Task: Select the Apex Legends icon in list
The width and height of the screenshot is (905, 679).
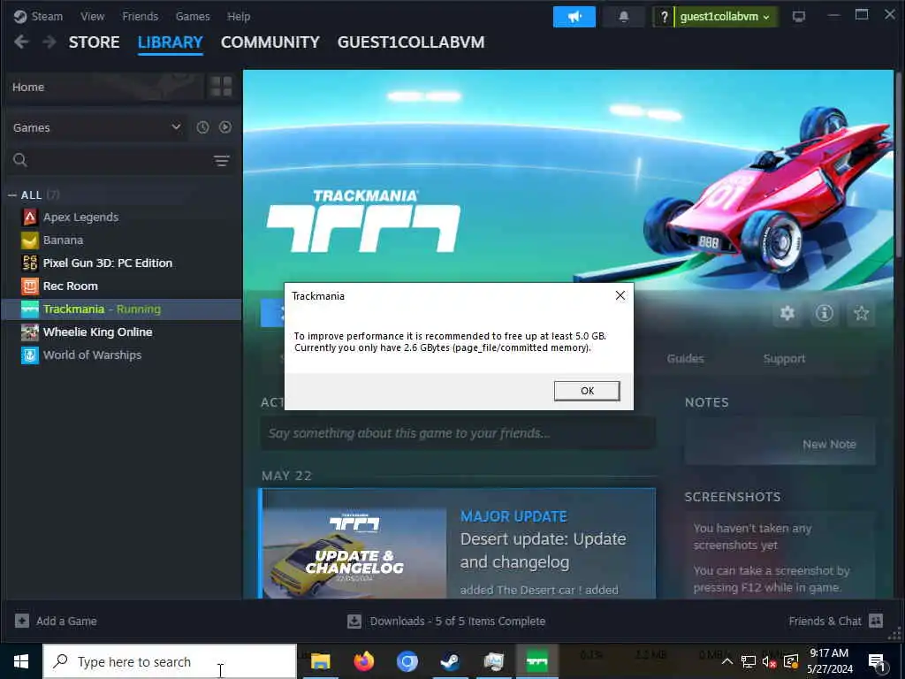Action: 30,217
